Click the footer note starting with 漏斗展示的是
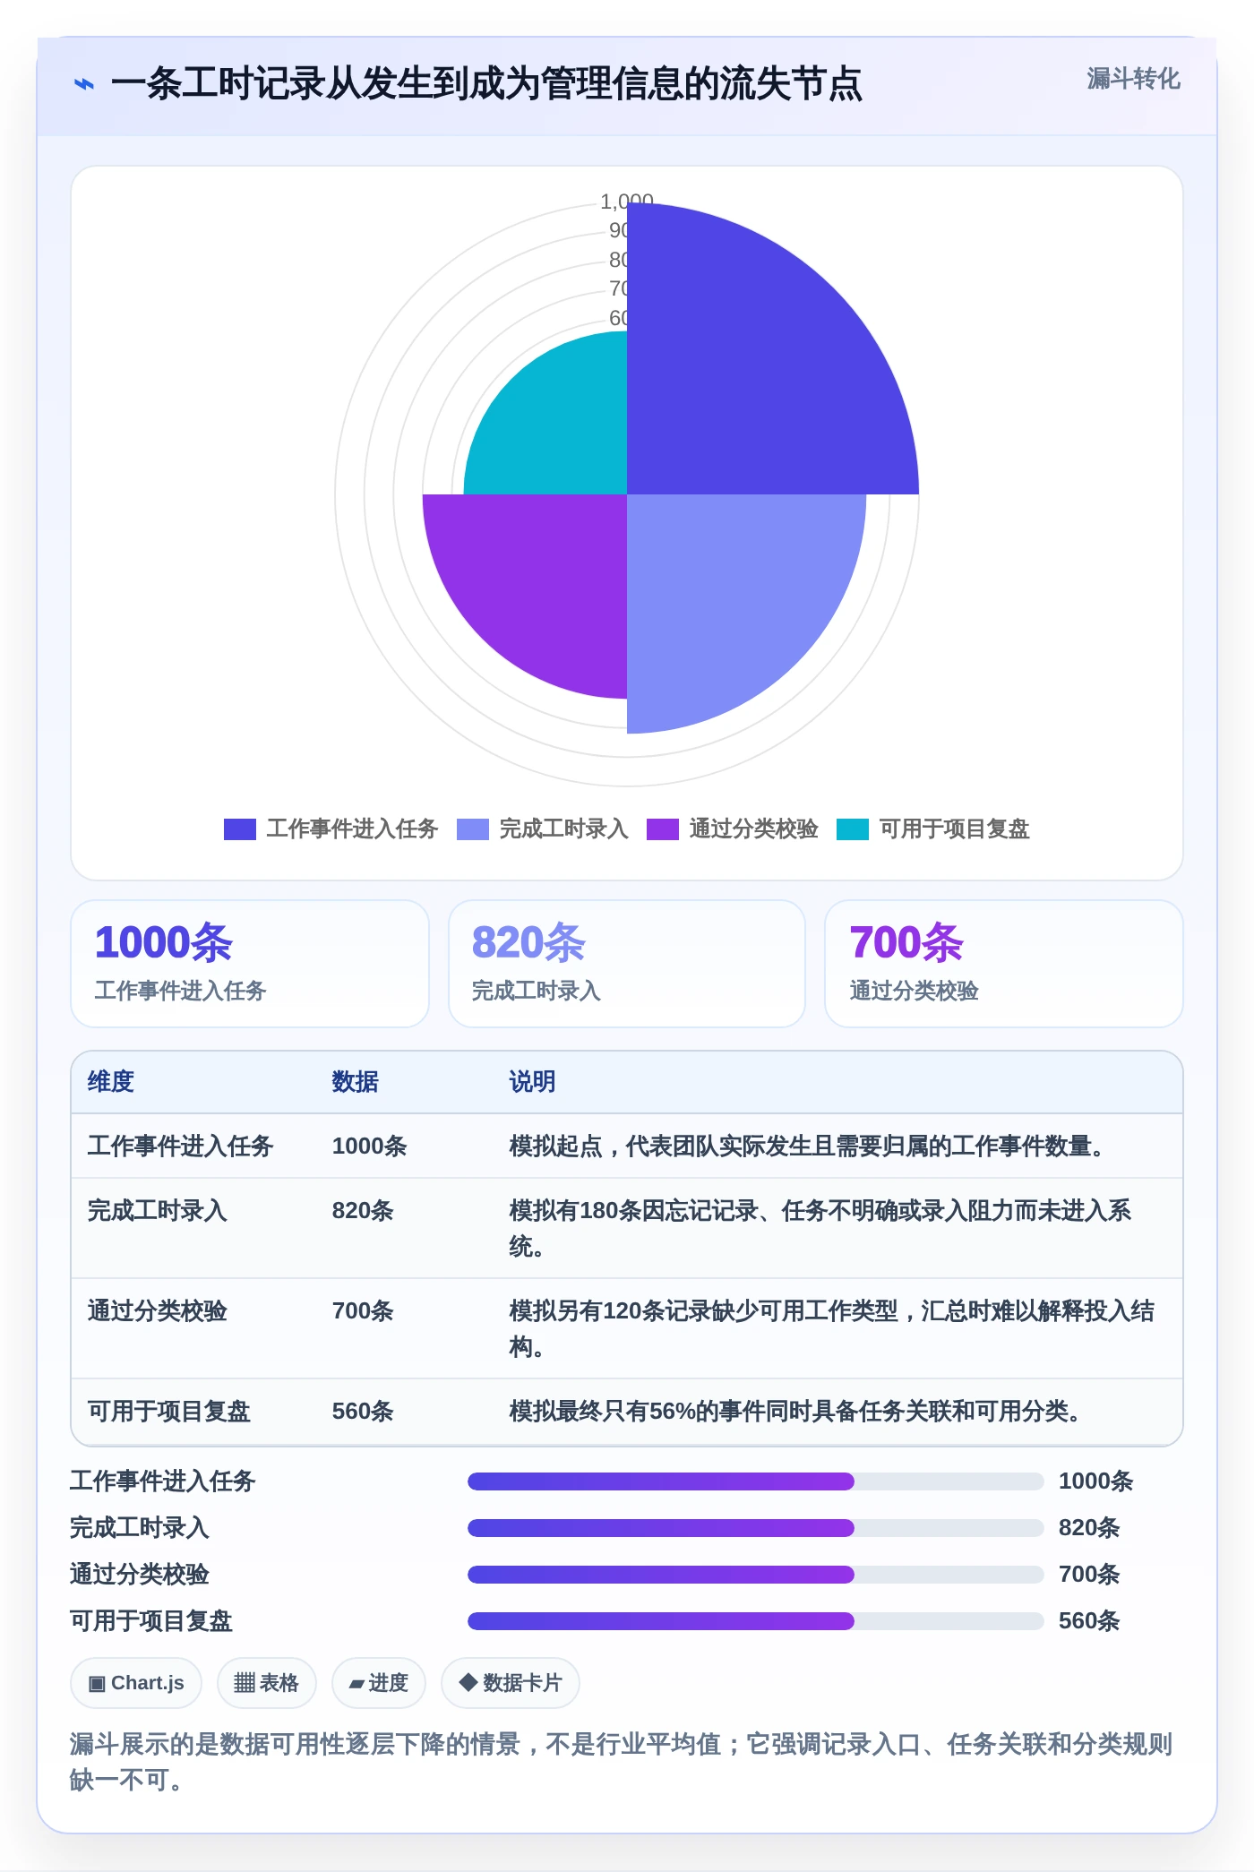The image size is (1254, 1872). [x=622, y=1762]
